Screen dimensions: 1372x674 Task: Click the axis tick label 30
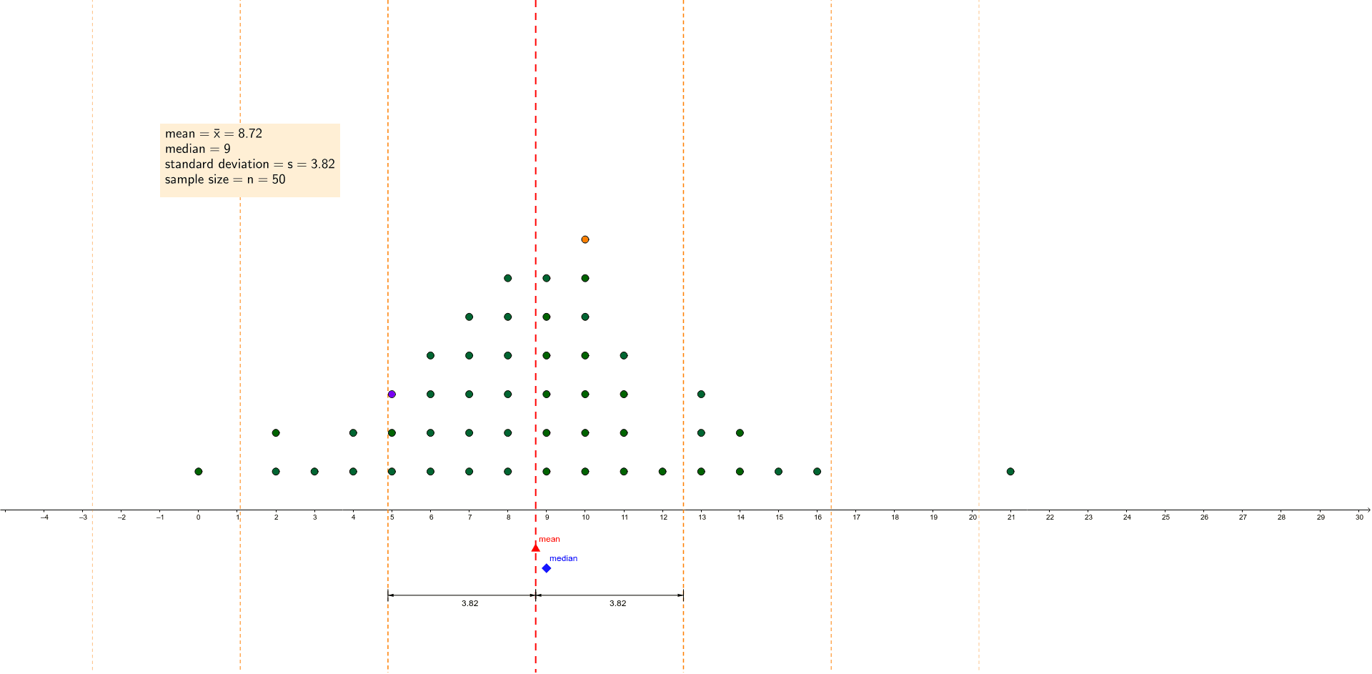pyautogui.click(x=1359, y=517)
